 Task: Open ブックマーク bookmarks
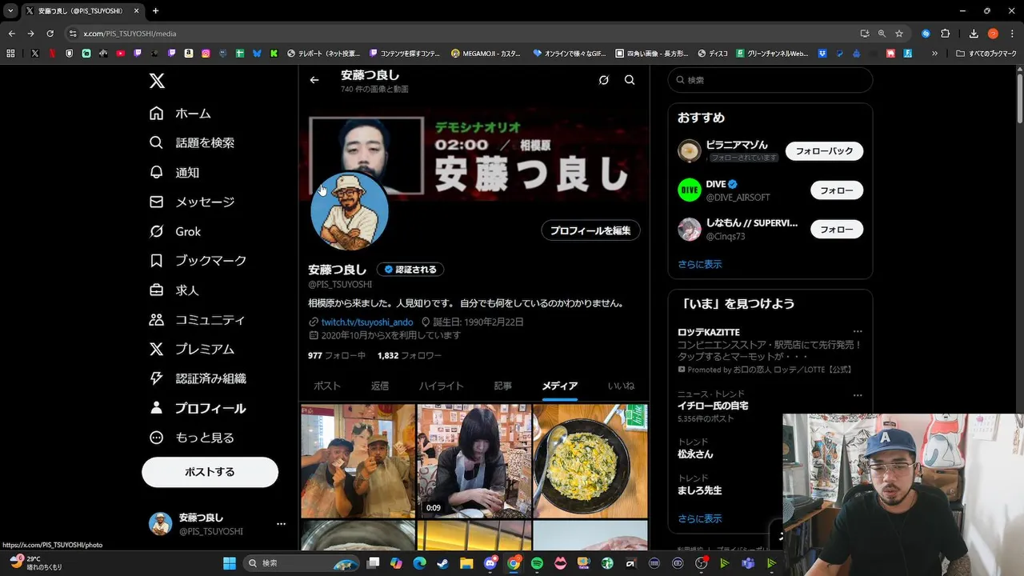coord(198,261)
